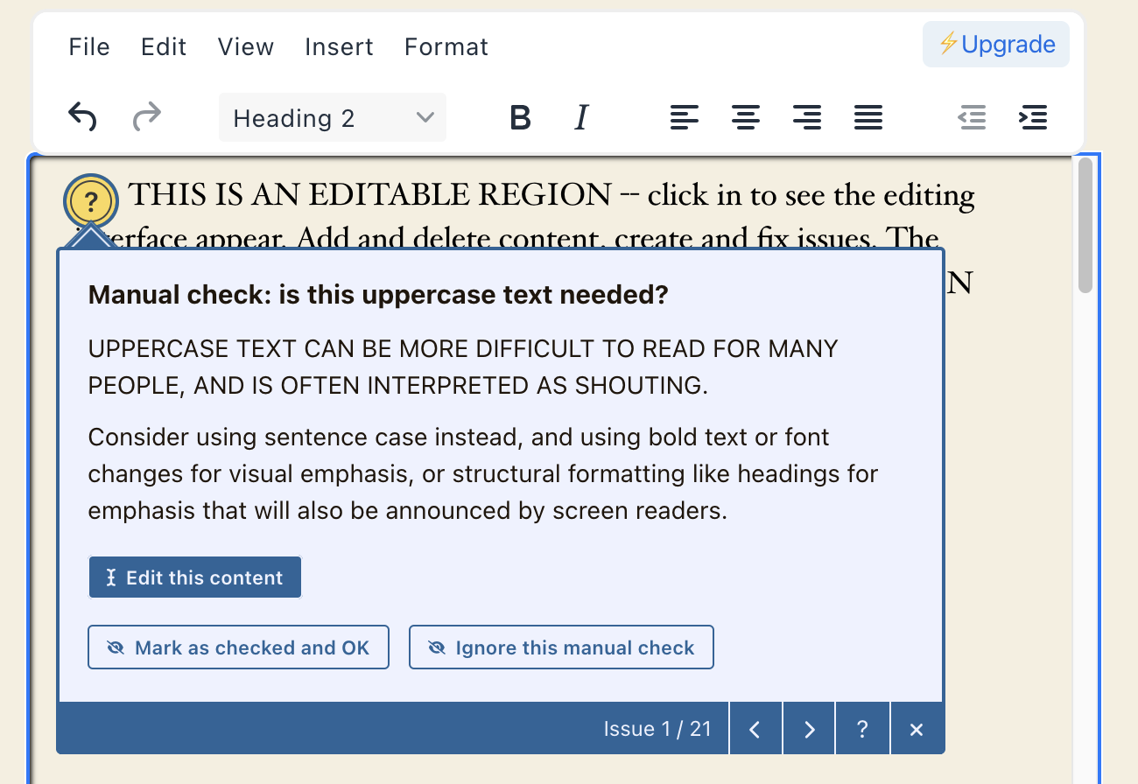This screenshot has width=1138, height=784.
Task: Click the Undo arrow icon
Action: (82, 116)
